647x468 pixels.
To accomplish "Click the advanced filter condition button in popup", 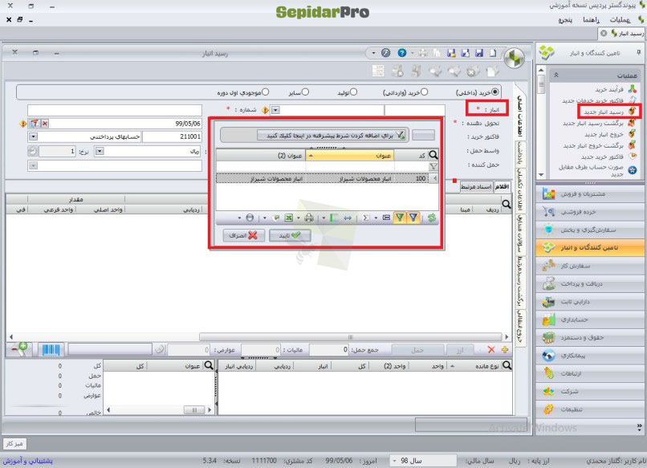I will [x=332, y=135].
